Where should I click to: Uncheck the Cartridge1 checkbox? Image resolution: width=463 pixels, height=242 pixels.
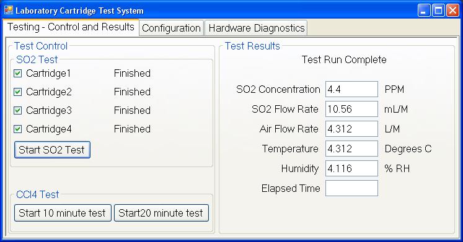[x=18, y=73]
